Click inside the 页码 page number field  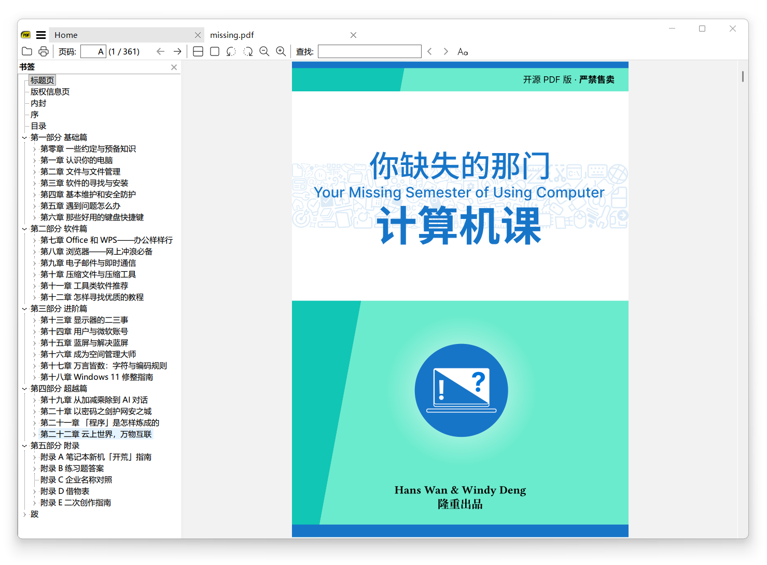[x=93, y=51]
